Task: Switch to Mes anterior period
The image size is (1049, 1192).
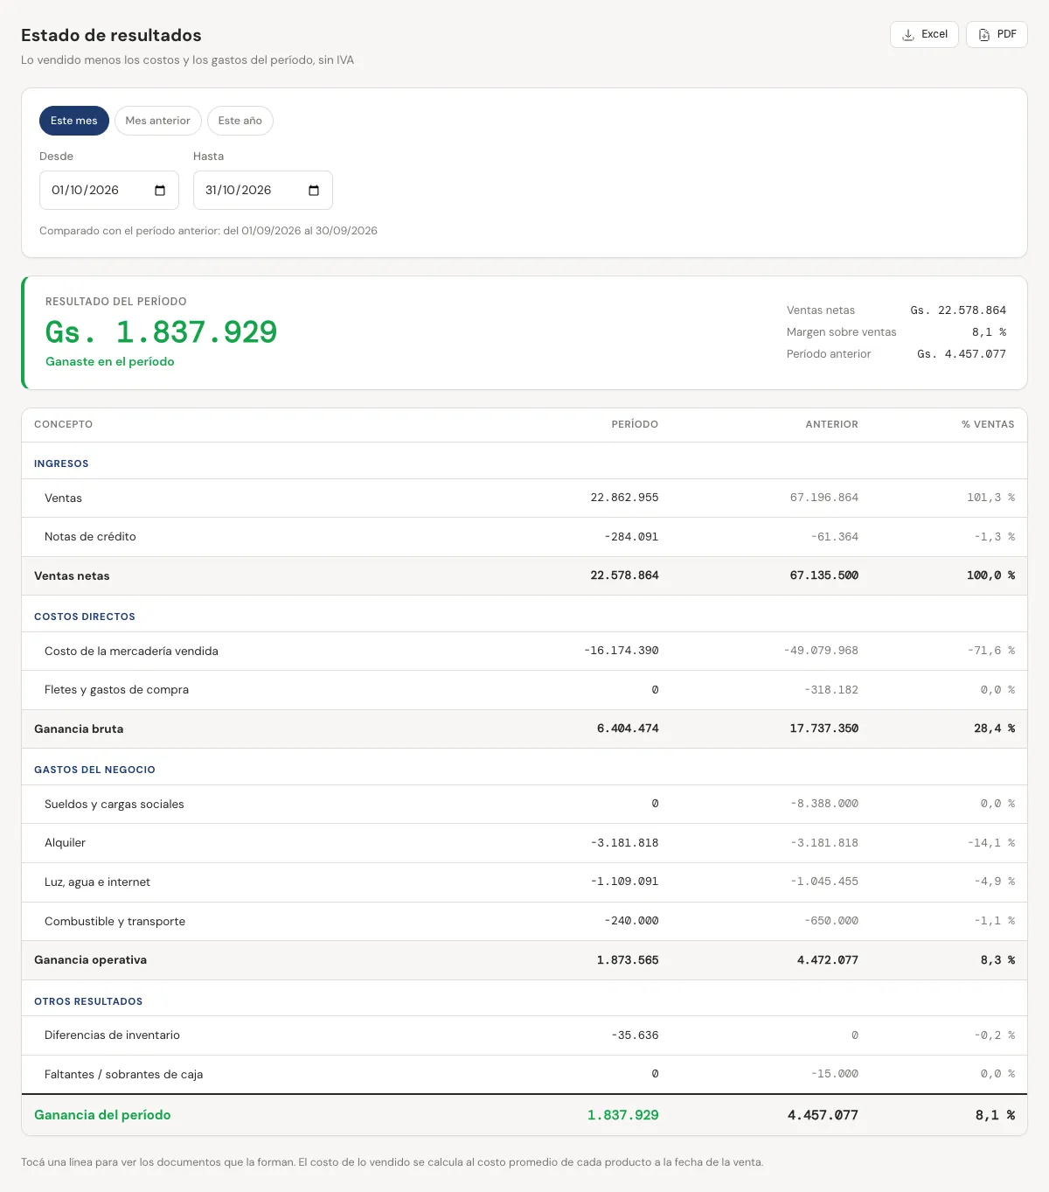Action: 158,121
